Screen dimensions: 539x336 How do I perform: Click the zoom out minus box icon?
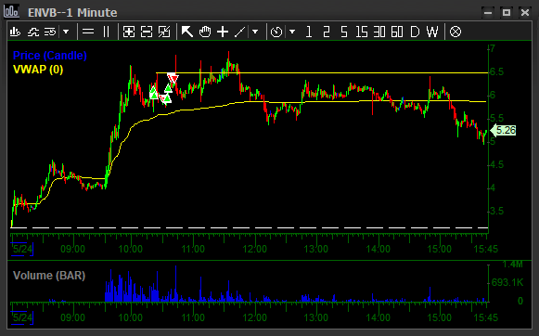tap(147, 32)
